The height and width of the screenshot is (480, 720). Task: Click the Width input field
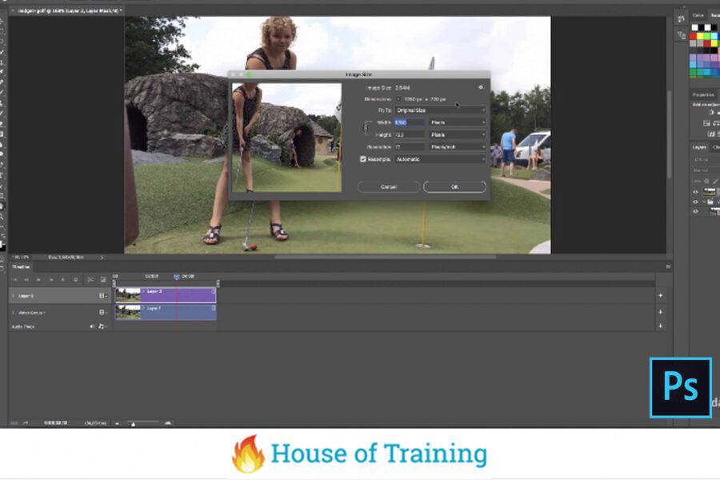click(x=410, y=122)
